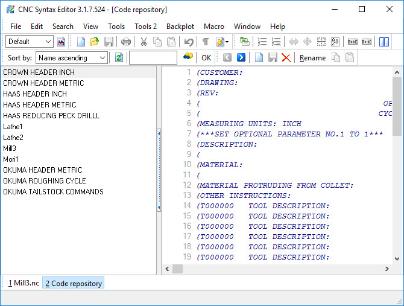Paste with the main toolbar clipboard icon
The height and width of the screenshot is (306, 404).
pos(171,42)
